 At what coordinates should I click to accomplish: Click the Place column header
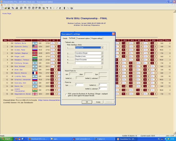pyautogui.click(x=167, y=40)
